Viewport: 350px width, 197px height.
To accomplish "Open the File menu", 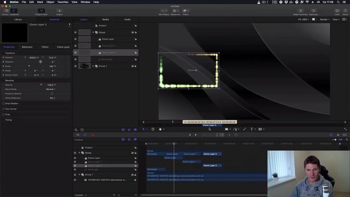I will (24, 2).
